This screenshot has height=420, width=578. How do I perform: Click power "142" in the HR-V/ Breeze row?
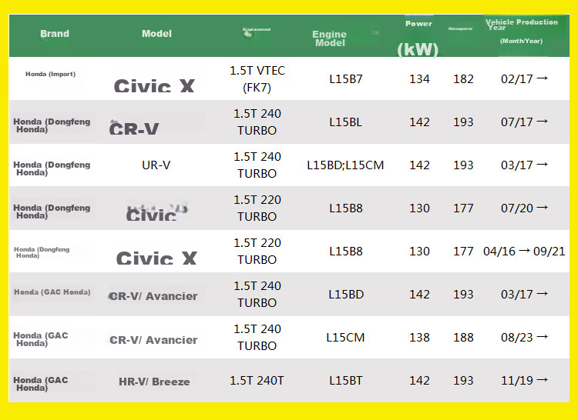pos(419,380)
